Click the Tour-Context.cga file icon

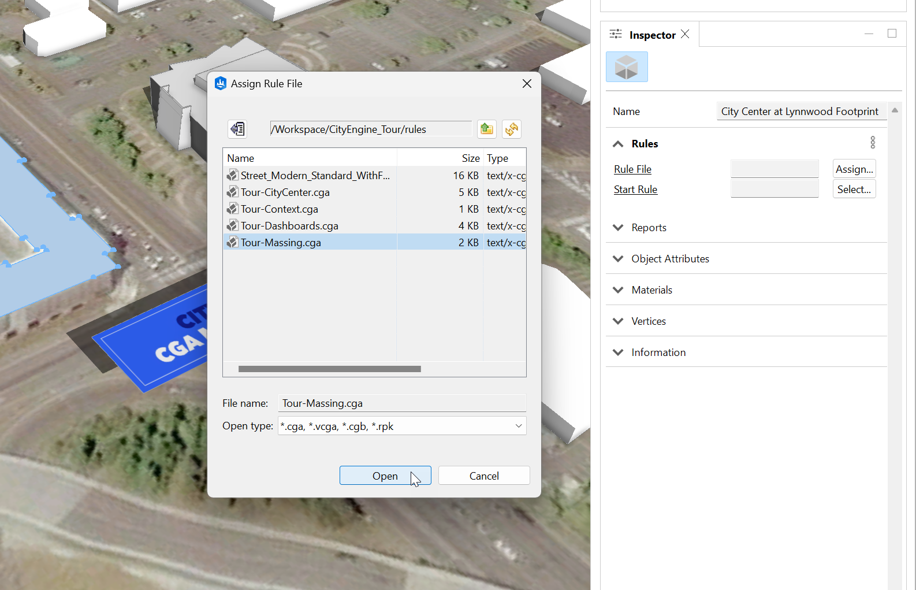point(232,209)
